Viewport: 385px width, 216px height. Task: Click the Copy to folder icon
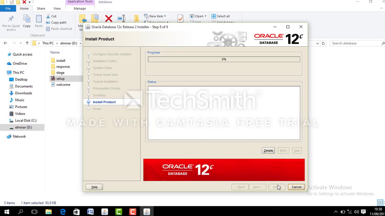(x=95, y=18)
